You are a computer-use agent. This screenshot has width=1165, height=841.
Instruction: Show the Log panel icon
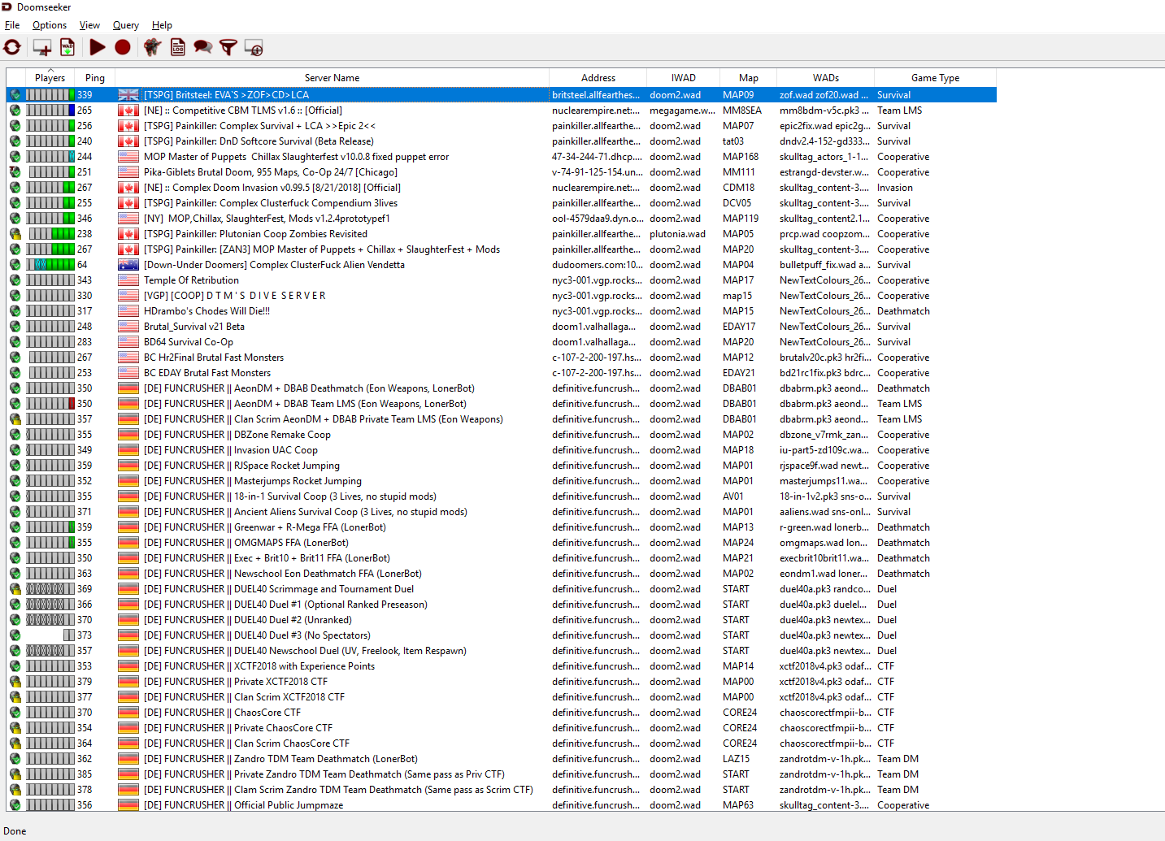[178, 48]
